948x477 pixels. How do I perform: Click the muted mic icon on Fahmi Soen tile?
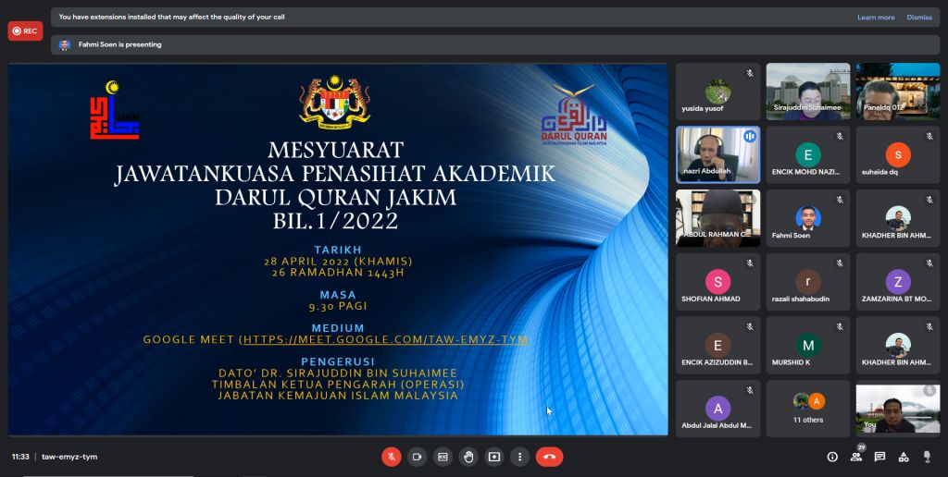point(840,200)
